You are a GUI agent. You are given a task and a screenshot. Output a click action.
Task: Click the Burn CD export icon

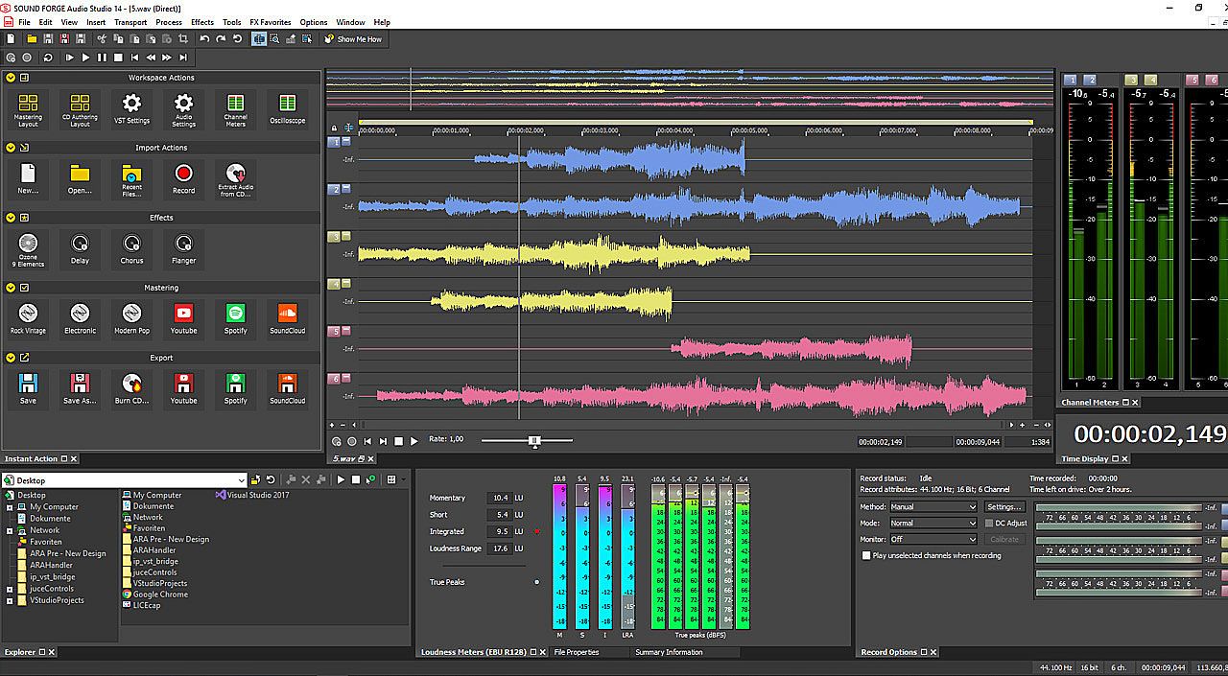[x=131, y=385]
